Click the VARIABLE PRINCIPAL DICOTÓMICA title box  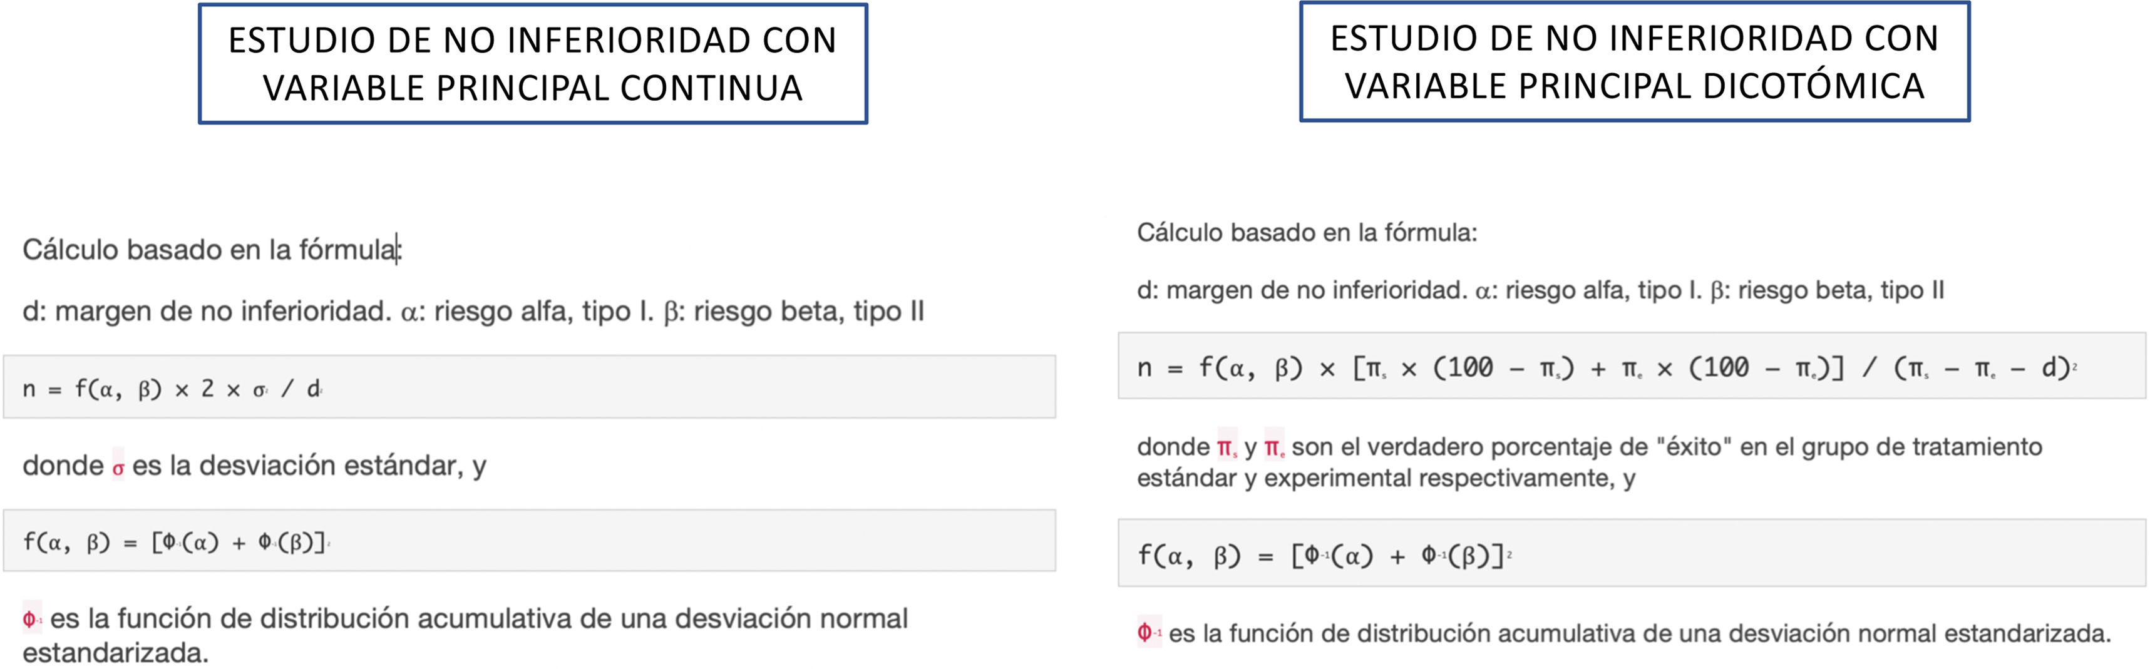1634,62
